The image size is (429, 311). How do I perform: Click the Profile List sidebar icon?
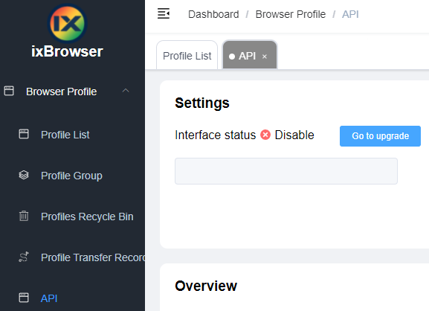24,134
